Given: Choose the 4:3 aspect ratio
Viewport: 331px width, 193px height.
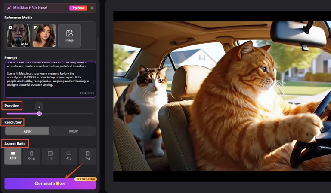Looking at the screenshot, I should point(69,156).
